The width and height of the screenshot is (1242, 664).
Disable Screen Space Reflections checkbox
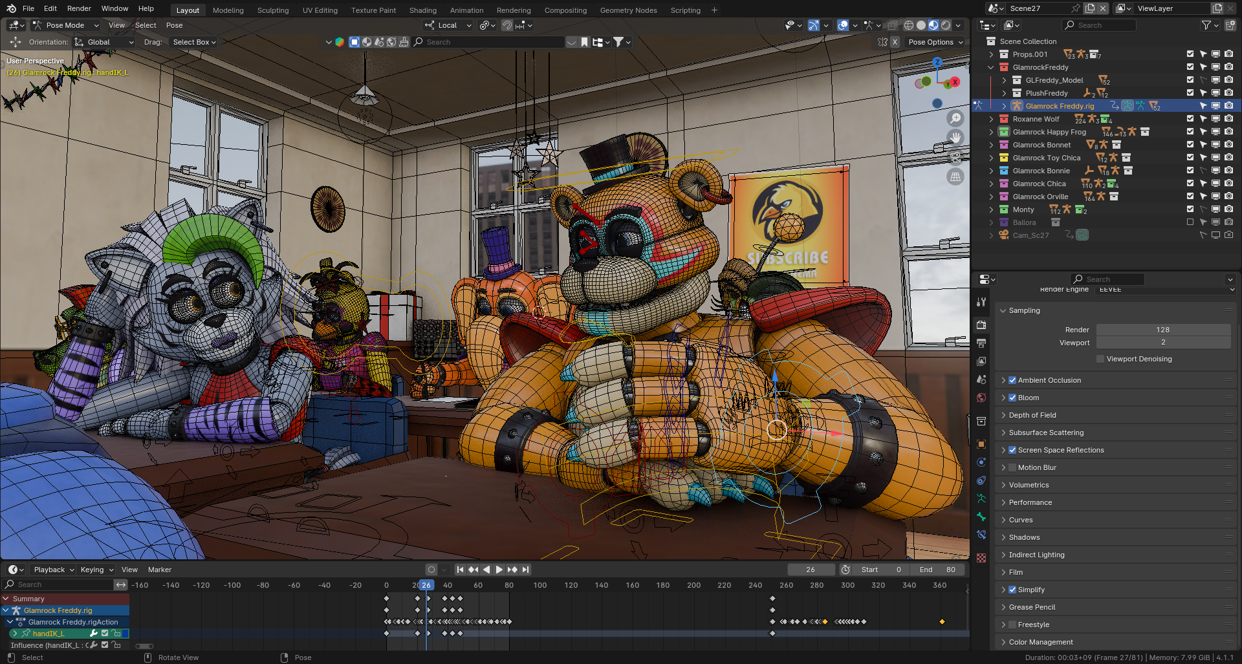click(1012, 450)
